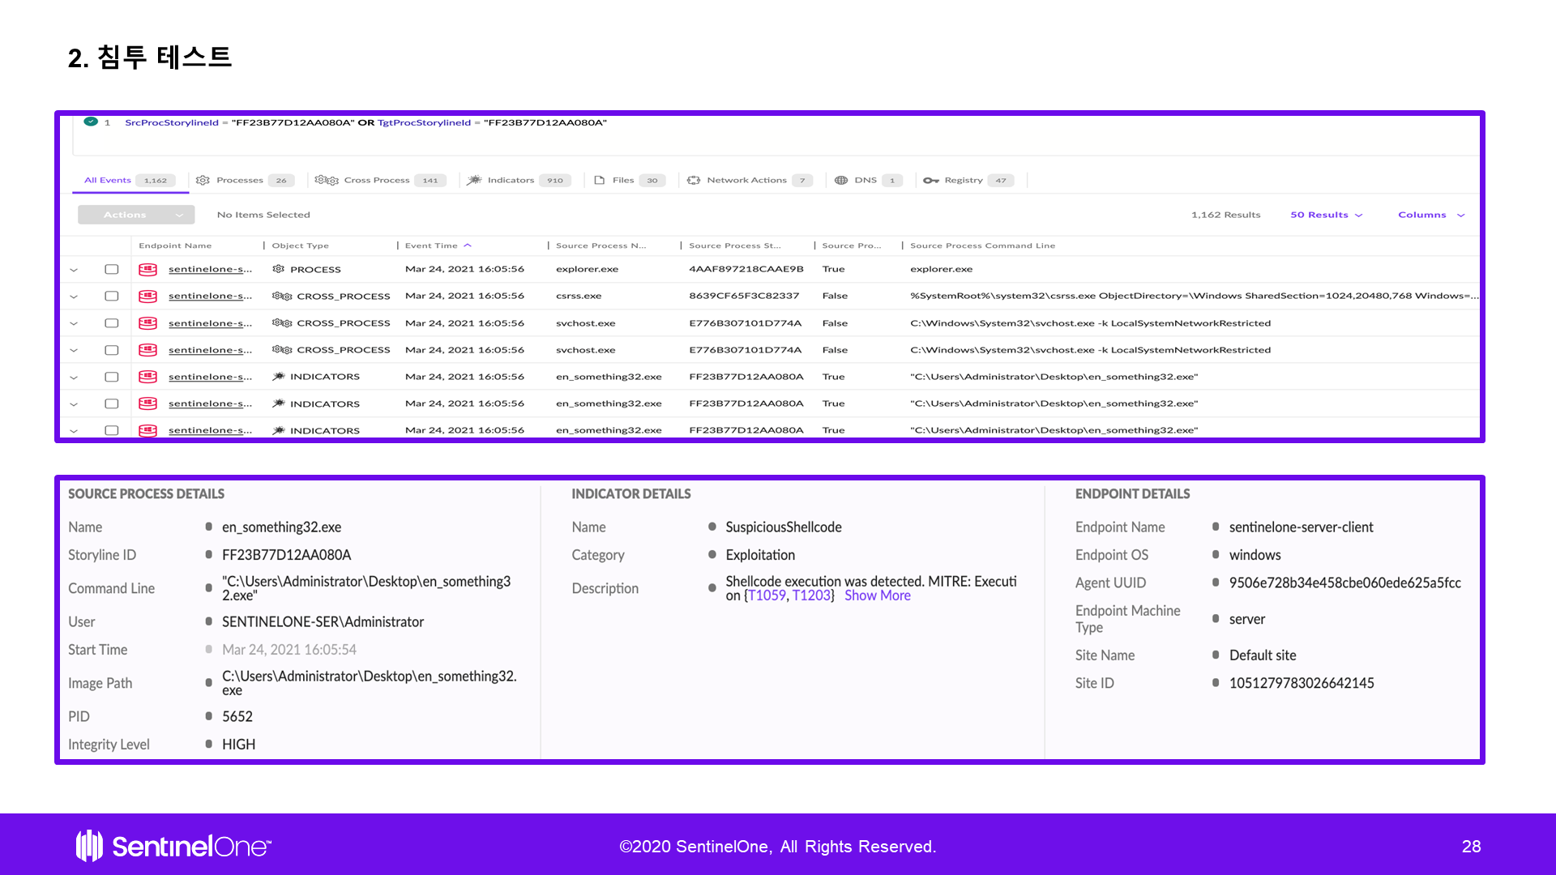
Task: Click the Show More link
Action: pyautogui.click(x=877, y=595)
